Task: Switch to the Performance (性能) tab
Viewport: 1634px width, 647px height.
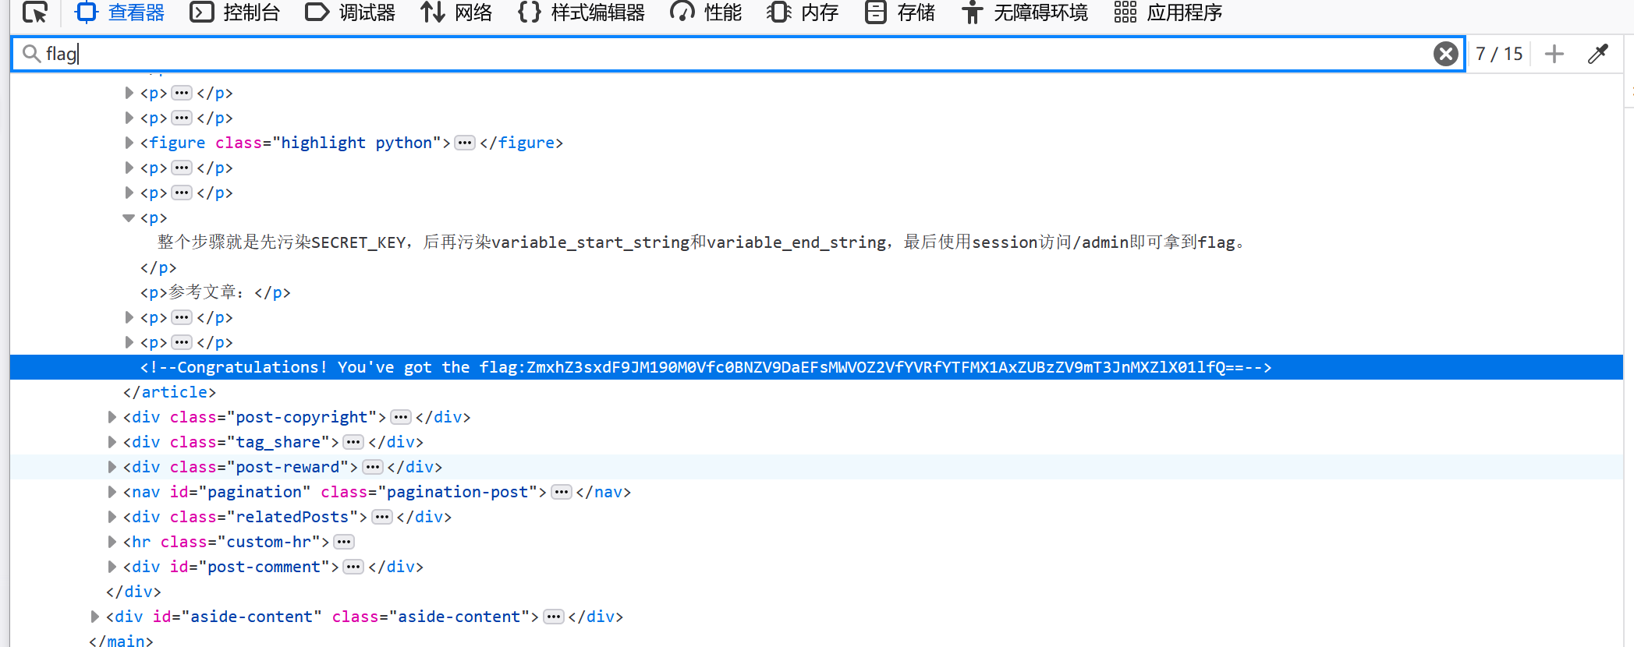Action: (706, 12)
